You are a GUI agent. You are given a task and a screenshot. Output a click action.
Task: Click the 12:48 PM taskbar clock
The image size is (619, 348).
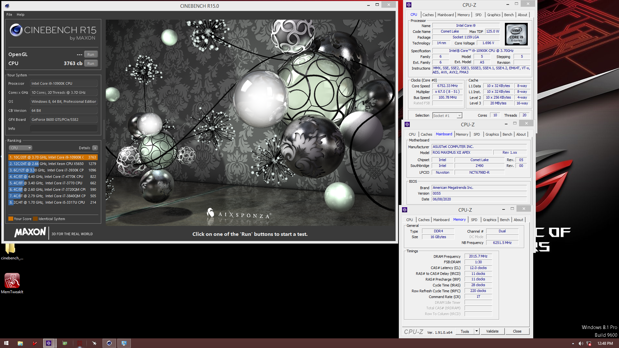click(605, 343)
